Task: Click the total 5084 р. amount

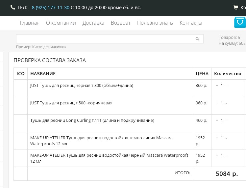Action: pos(227,174)
